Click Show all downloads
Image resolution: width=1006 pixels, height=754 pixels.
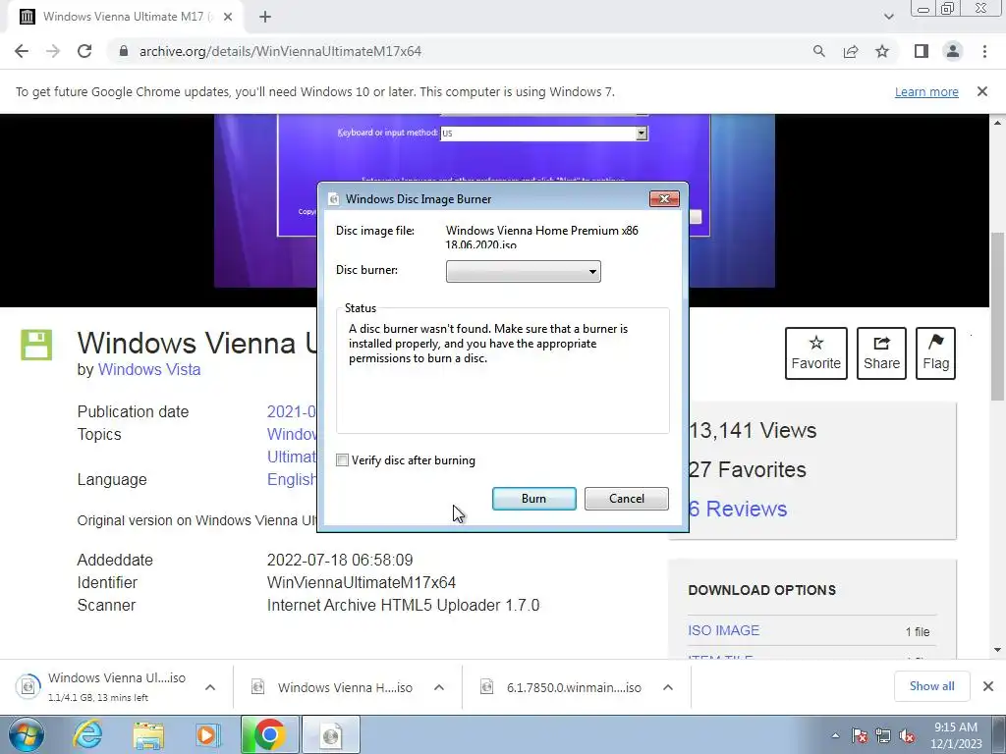click(931, 686)
